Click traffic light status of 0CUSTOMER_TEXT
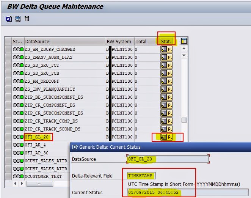Image resolution: width=251 pixels, height=198 pixels. (18, 176)
